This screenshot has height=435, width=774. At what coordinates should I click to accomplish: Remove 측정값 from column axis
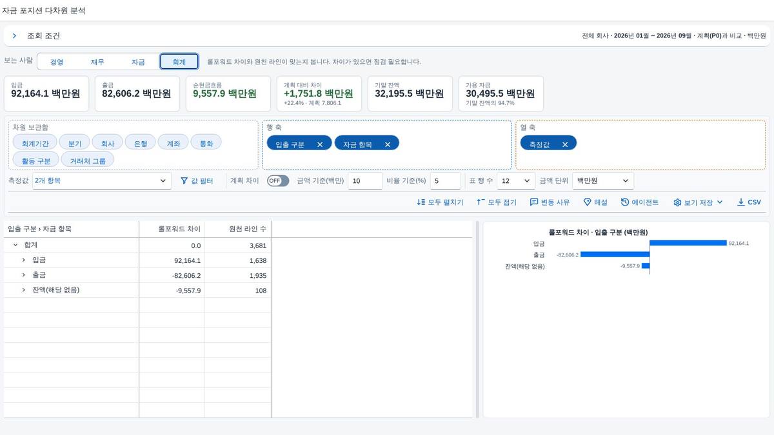[x=565, y=145]
